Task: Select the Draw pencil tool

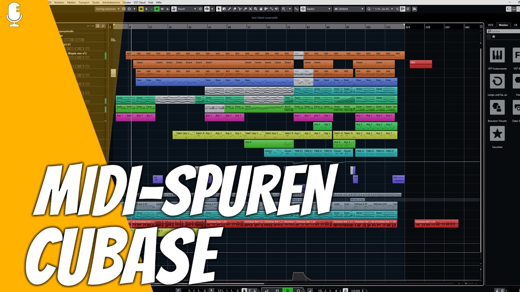Action: pyautogui.click(x=230, y=9)
